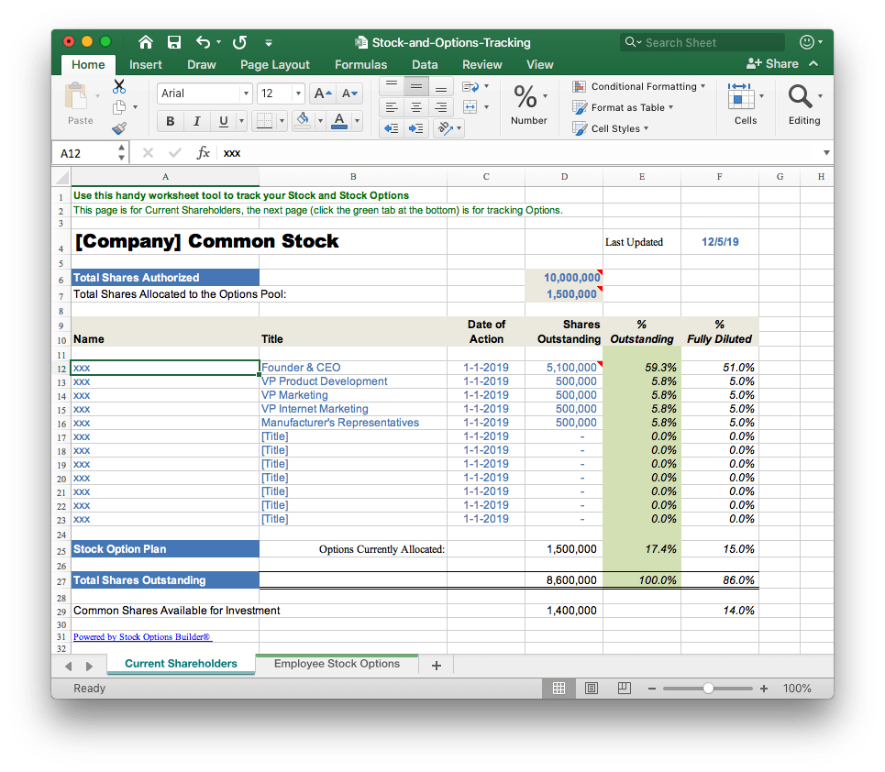Collapse the ribbon with the caret
This screenshot has width=885, height=772.
(813, 64)
